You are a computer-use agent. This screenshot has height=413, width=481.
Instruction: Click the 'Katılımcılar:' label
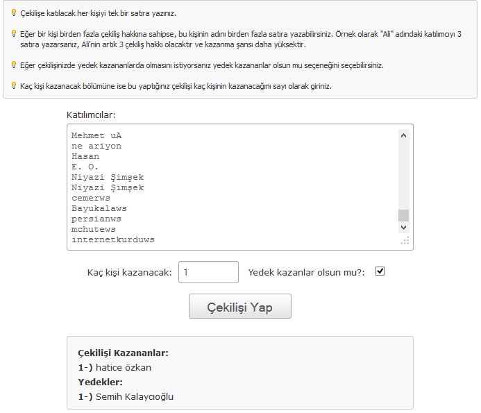[91, 115]
